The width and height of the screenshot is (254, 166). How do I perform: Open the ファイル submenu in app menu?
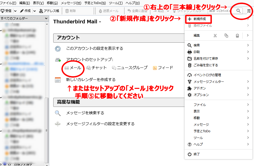coord(218,105)
